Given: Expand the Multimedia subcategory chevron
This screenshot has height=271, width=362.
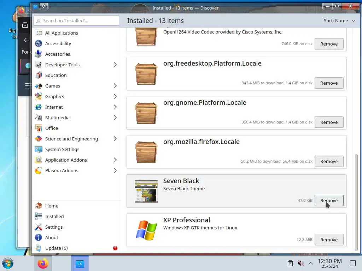Looking at the screenshot, I should pyautogui.click(x=115, y=118).
